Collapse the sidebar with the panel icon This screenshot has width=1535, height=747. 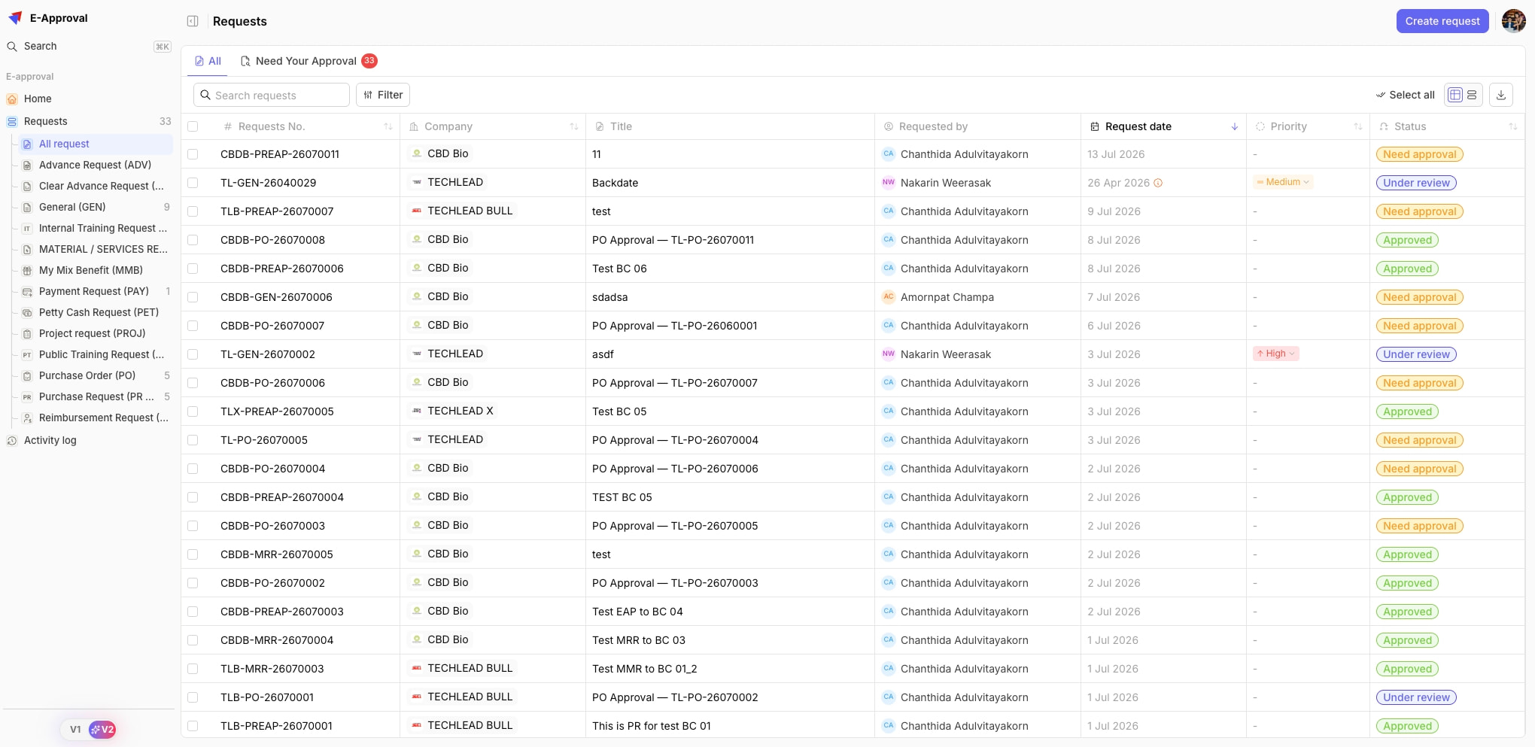point(193,21)
